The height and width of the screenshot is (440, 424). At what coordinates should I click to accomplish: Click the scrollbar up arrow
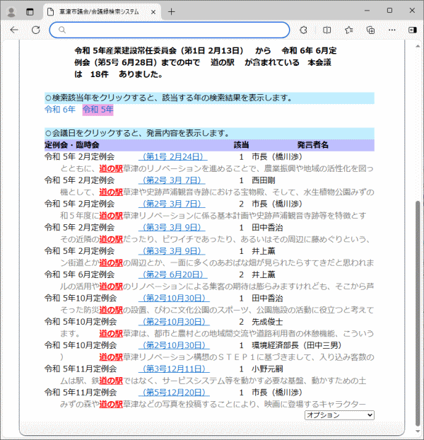(418, 46)
